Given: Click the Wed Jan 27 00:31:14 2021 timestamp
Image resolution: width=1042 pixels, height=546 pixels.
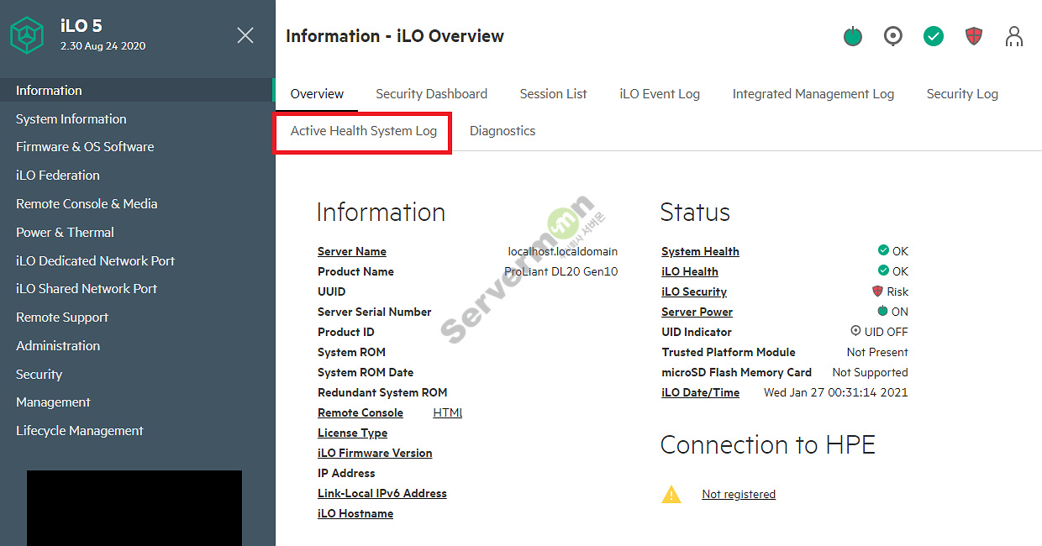Looking at the screenshot, I should [835, 392].
